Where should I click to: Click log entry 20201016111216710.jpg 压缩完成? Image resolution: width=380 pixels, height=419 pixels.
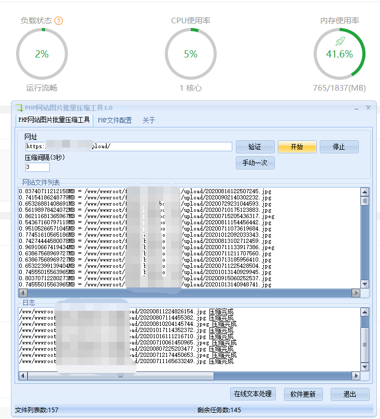(x=126, y=337)
